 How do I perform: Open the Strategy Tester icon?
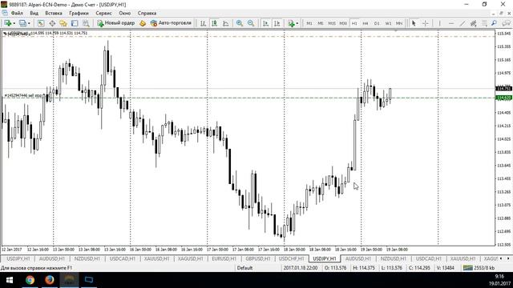[86, 23]
